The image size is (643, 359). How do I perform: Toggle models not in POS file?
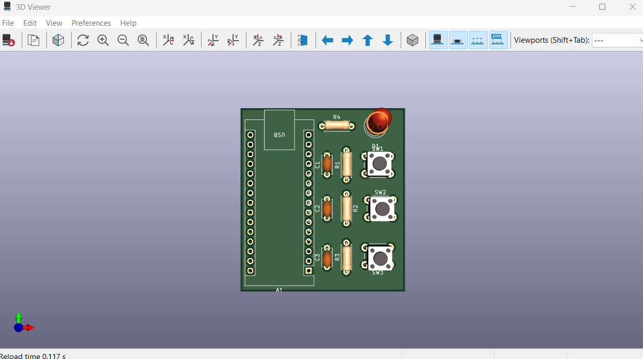498,40
